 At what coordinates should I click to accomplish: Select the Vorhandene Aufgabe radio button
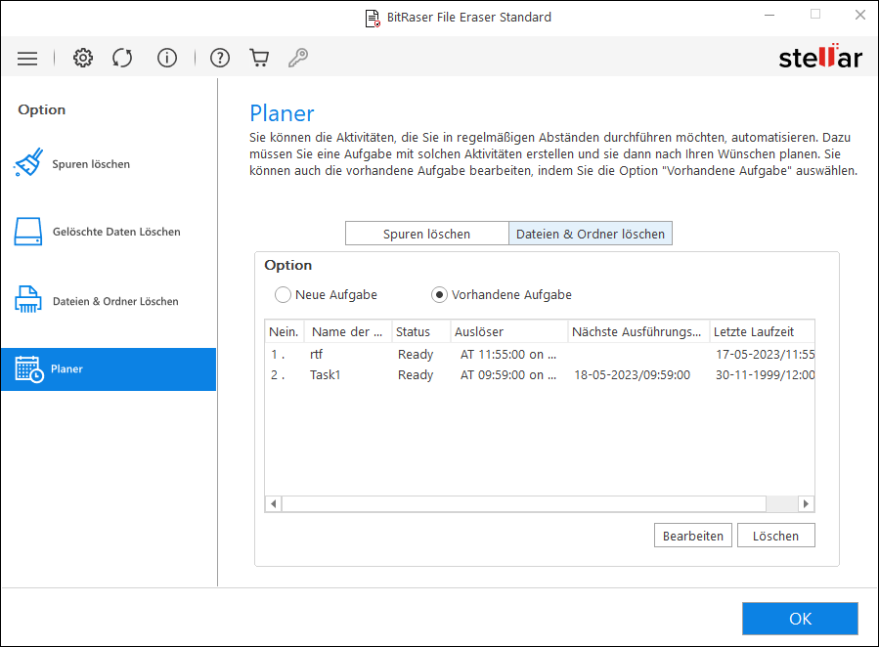click(x=439, y=294)
